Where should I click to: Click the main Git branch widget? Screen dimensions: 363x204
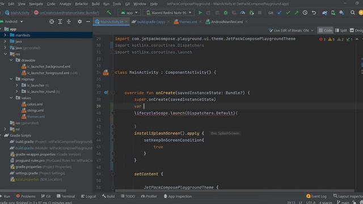343,202
